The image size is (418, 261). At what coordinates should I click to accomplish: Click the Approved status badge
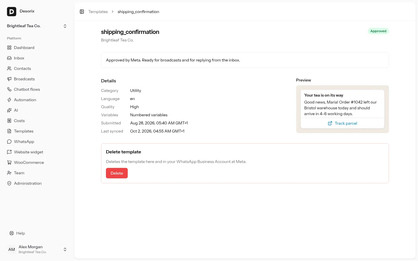378,31
